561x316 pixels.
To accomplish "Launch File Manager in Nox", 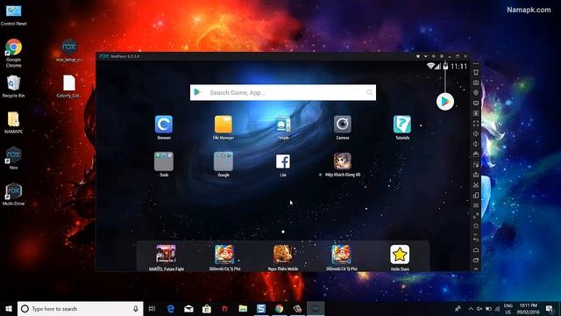I will coord(224,125).
